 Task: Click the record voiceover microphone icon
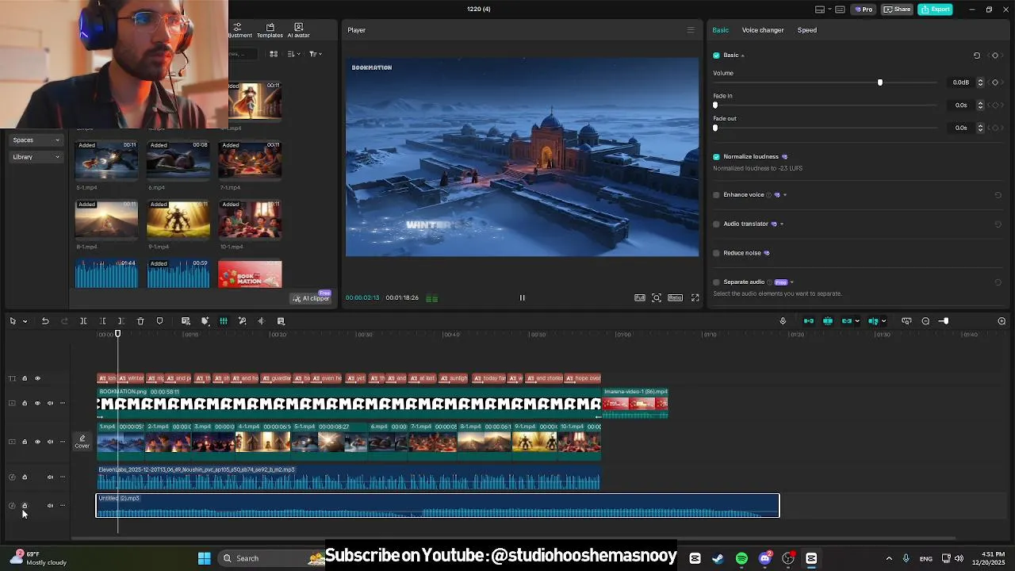coord(783,321)
